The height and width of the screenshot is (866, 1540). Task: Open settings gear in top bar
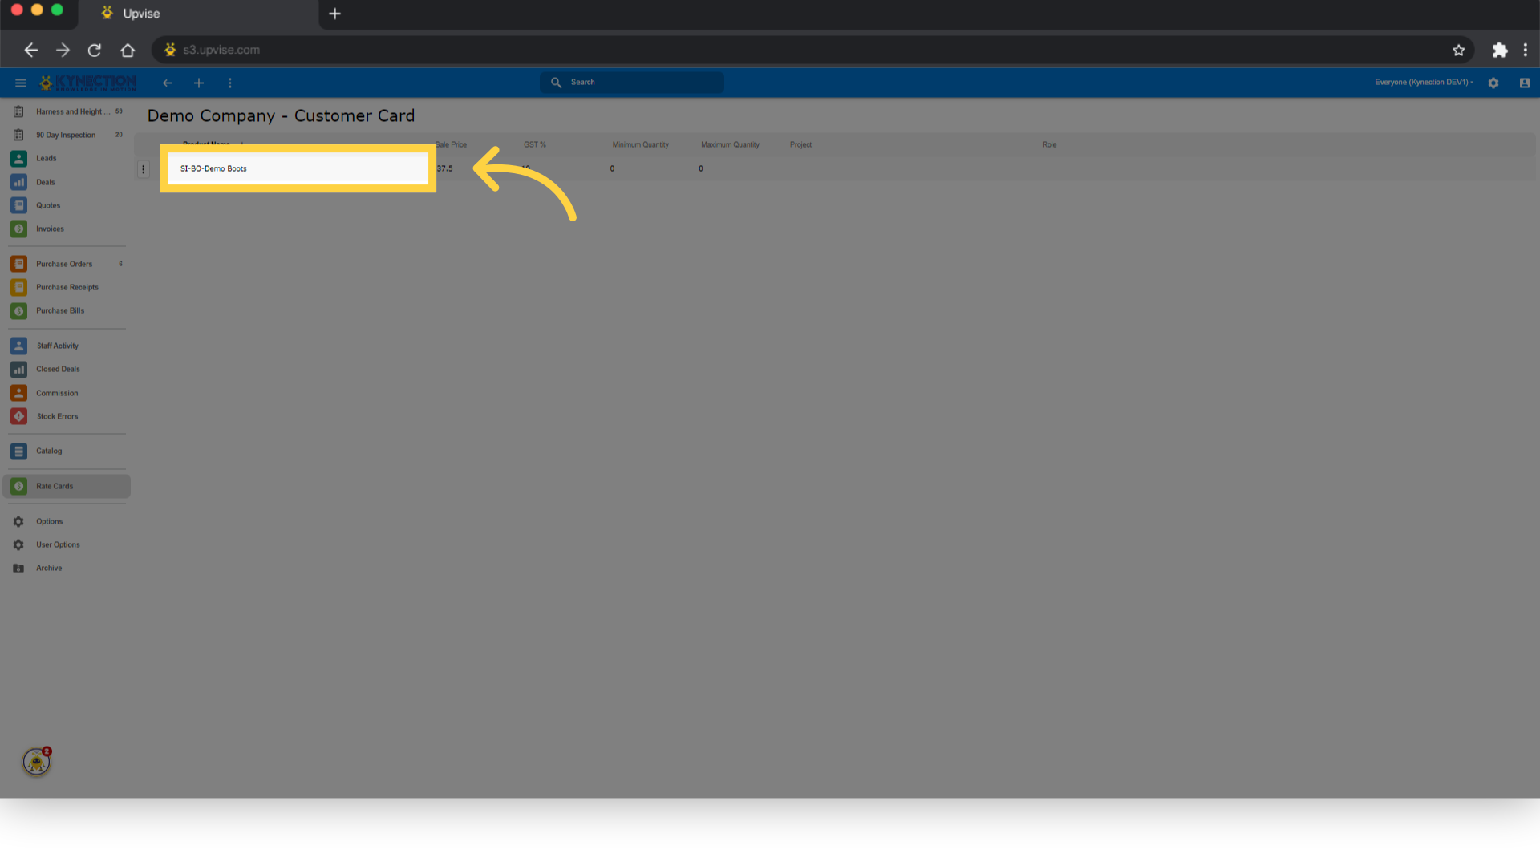pos(1493,83)
